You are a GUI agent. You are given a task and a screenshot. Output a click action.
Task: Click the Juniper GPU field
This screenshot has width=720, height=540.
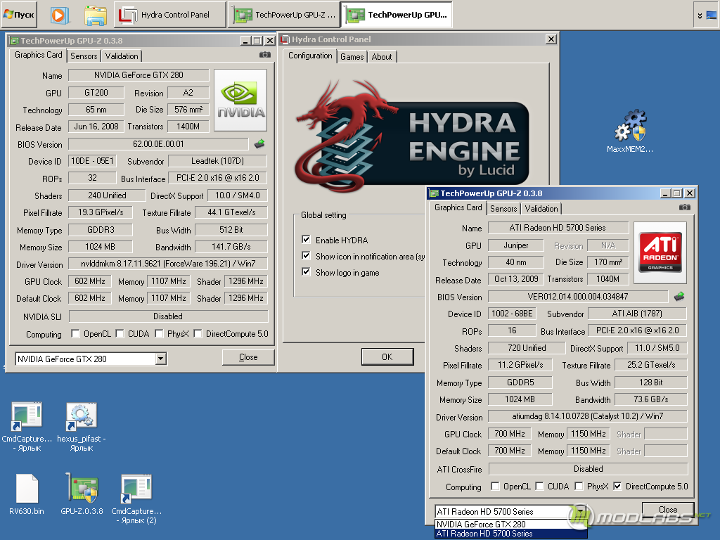pyautogui.click(x=515, y=245)
